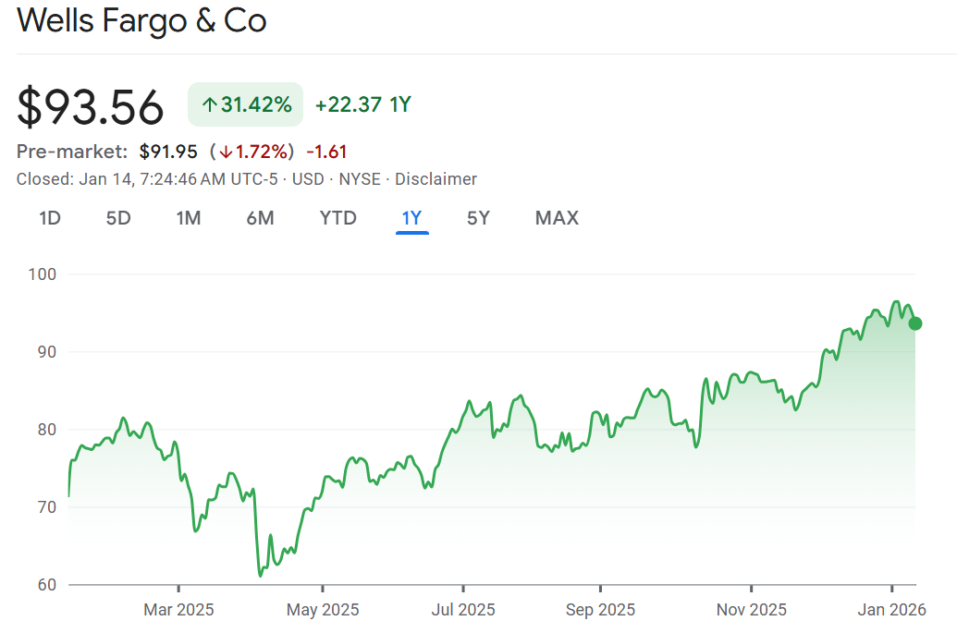Switch to the 5D chart view

(x=117, y=218)
